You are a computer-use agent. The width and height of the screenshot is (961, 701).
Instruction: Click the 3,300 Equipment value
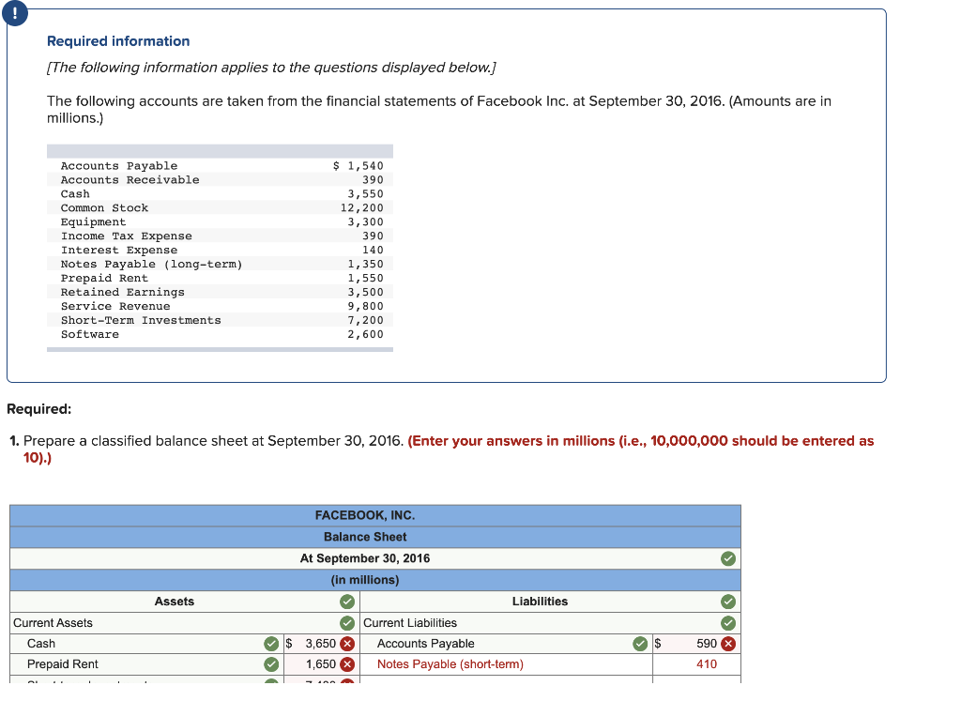coord(366,222)
